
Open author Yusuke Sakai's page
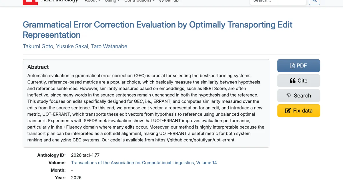pos(72,46)
